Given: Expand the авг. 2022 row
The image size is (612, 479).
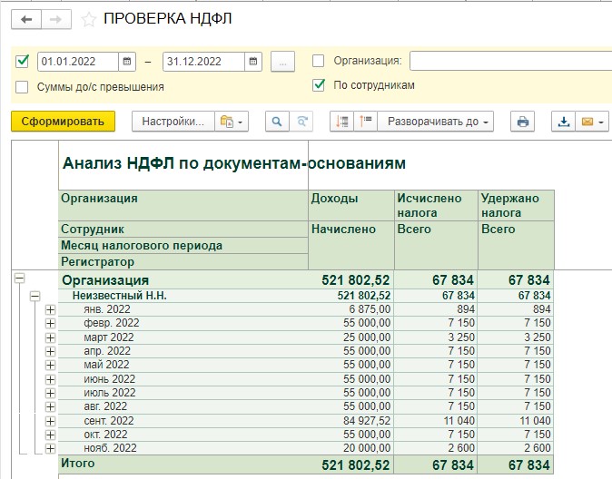Looking at the screenshot, I should (50, 406).
